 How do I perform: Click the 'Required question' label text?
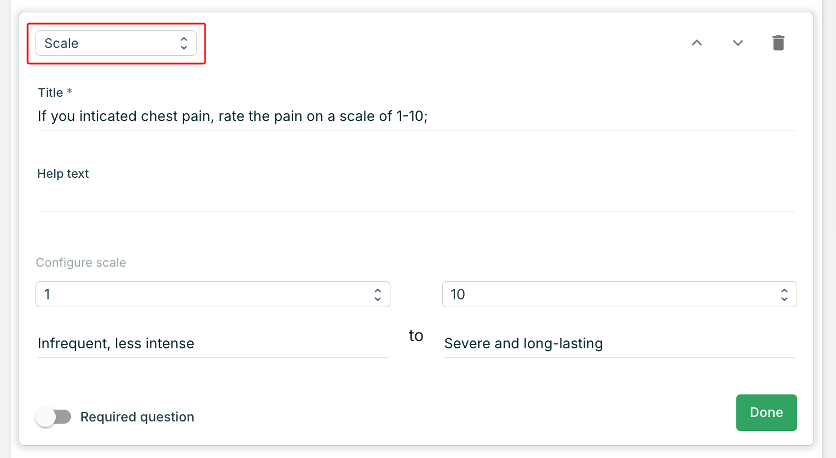137,417
